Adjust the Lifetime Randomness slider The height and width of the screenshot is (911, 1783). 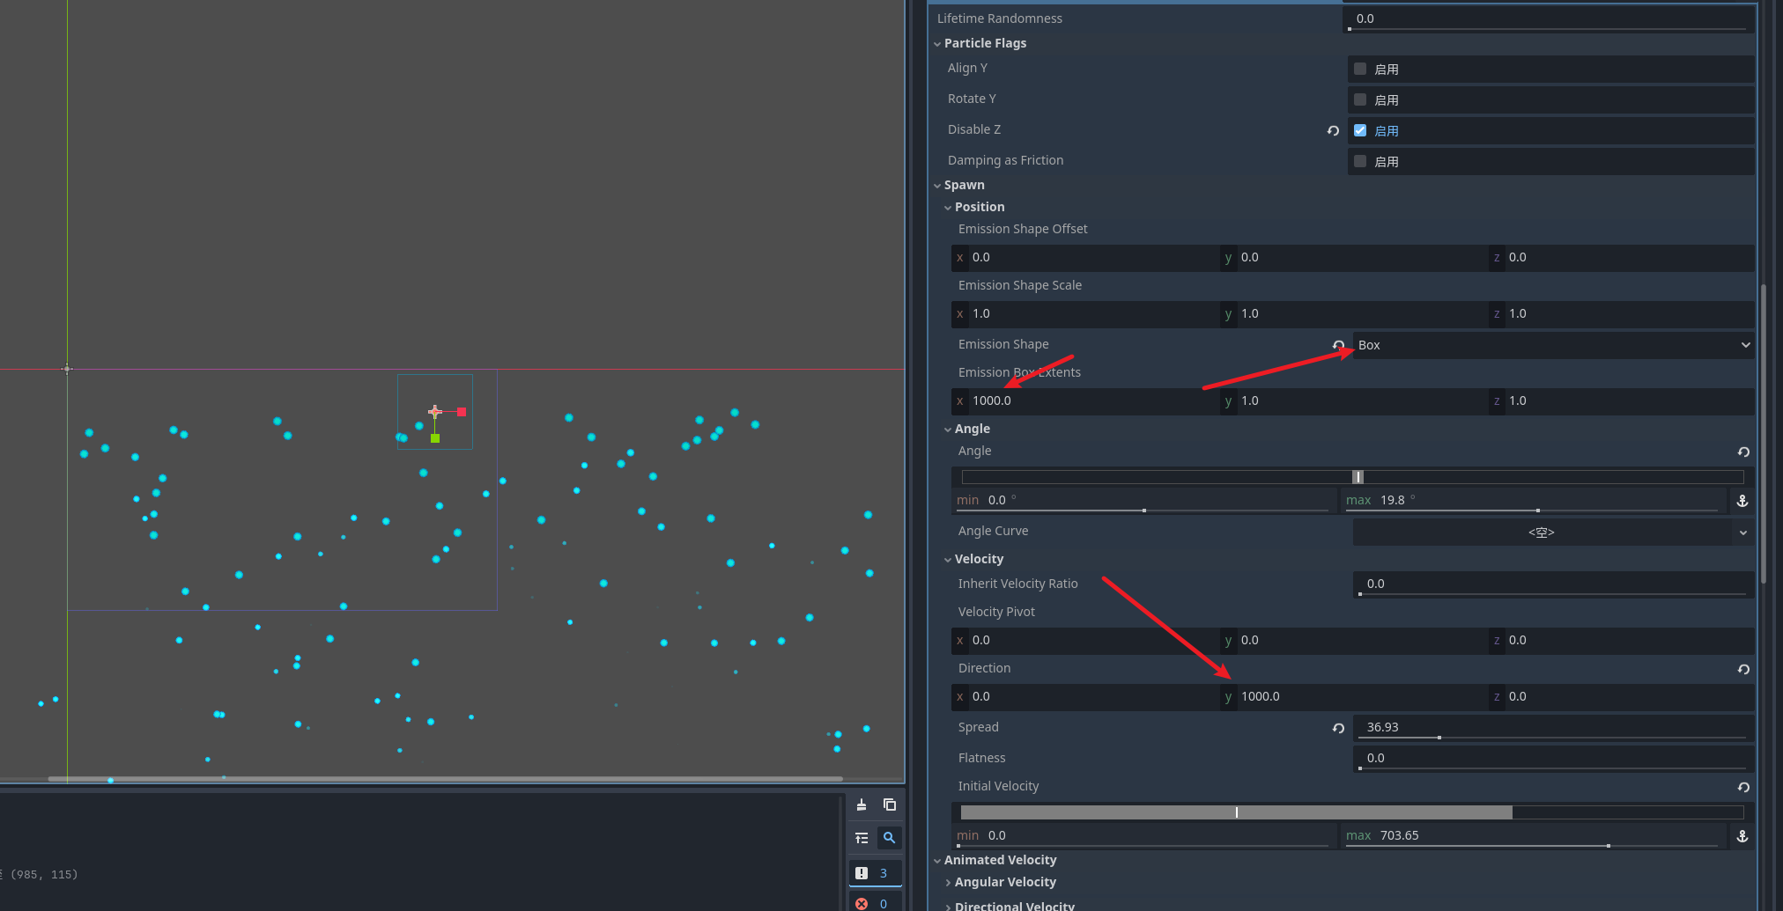[x=1548, y=28]
